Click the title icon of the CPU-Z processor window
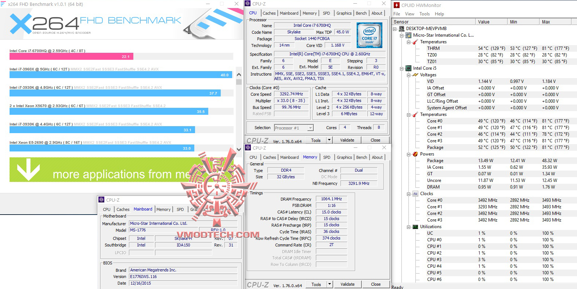The height and width of the screenshot is (289, 577). click(248, 4)
